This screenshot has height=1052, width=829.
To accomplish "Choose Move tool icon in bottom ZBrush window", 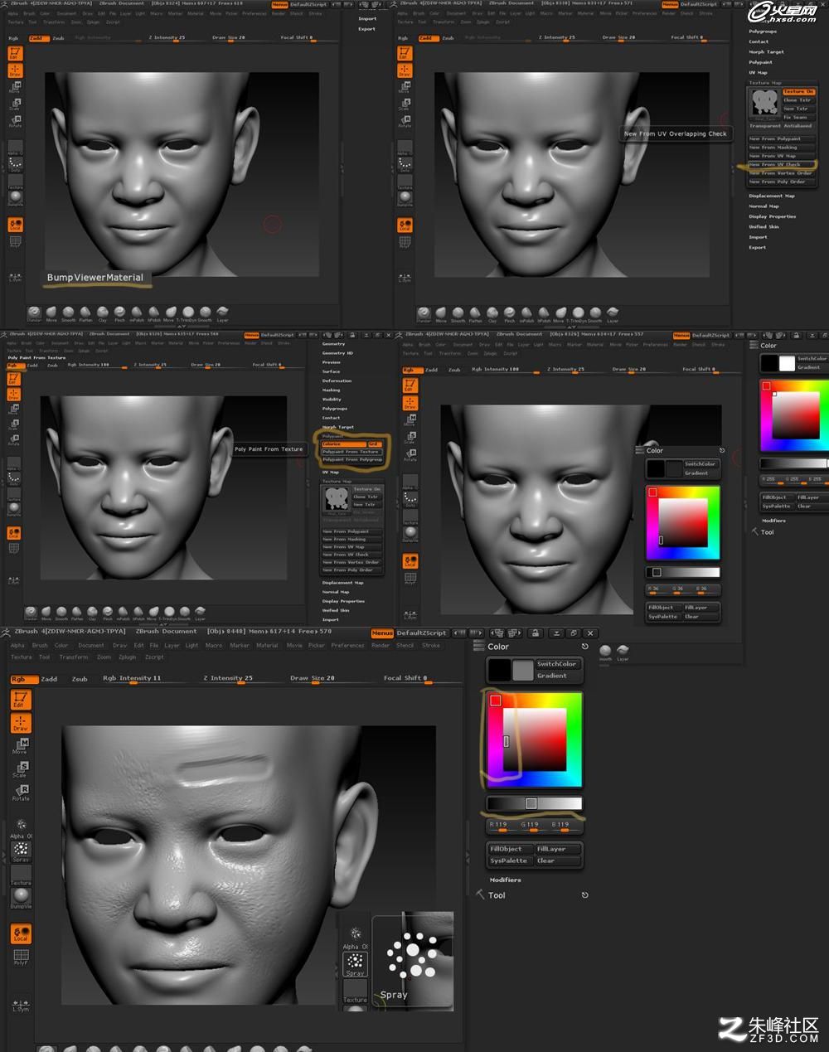I will (x=21, y=746).
